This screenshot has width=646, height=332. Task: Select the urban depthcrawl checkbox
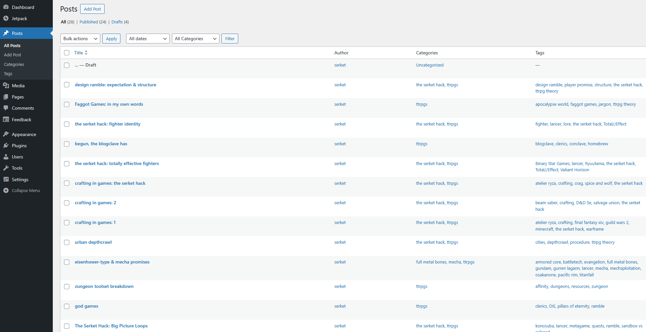[x=67, y=242]
